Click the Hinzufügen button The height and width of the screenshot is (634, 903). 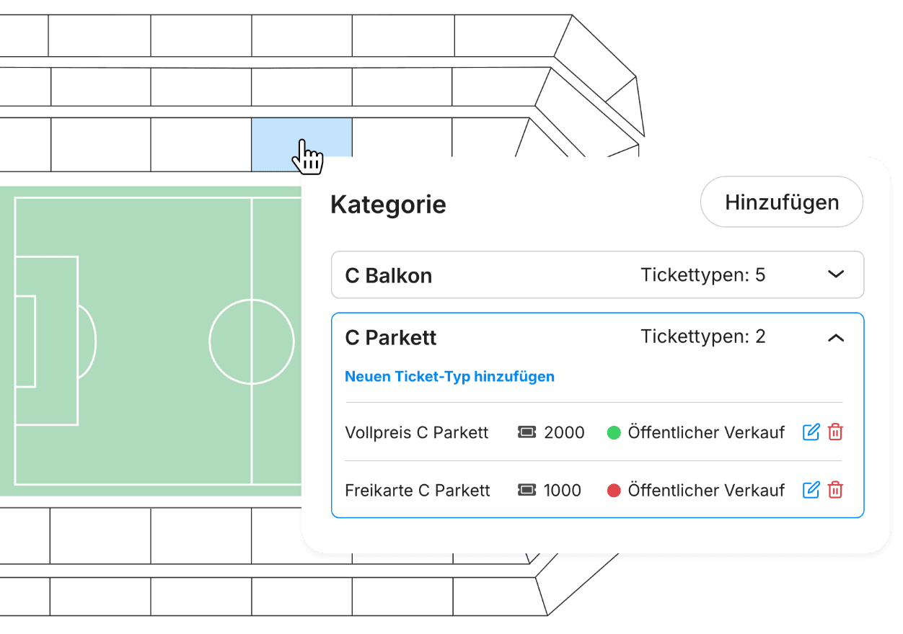[782, 202]
